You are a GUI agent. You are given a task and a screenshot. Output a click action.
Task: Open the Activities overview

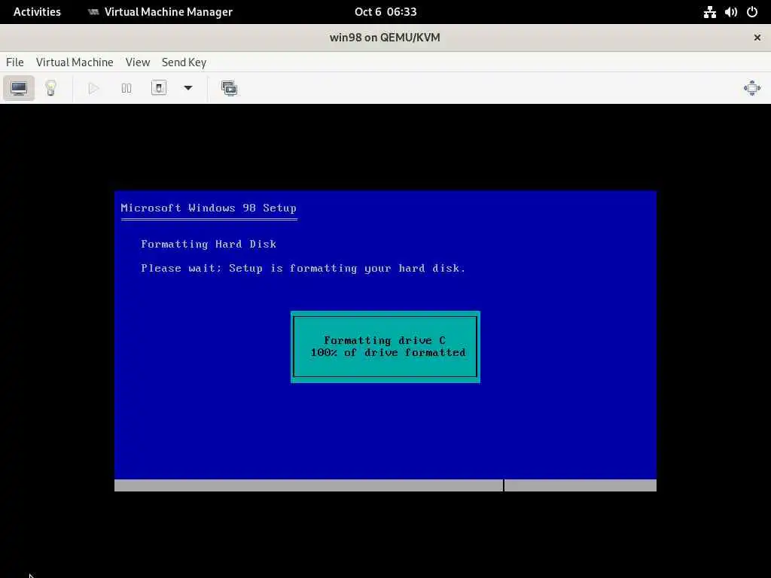[37, 12]
